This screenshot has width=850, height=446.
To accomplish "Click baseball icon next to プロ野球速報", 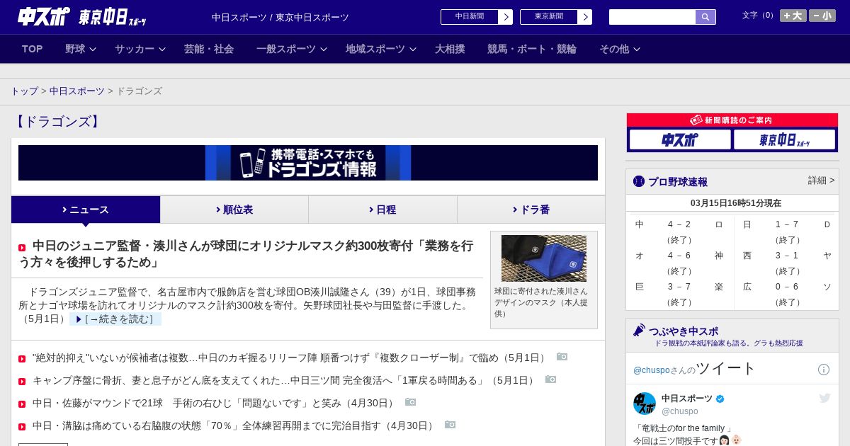I will 639,181.
